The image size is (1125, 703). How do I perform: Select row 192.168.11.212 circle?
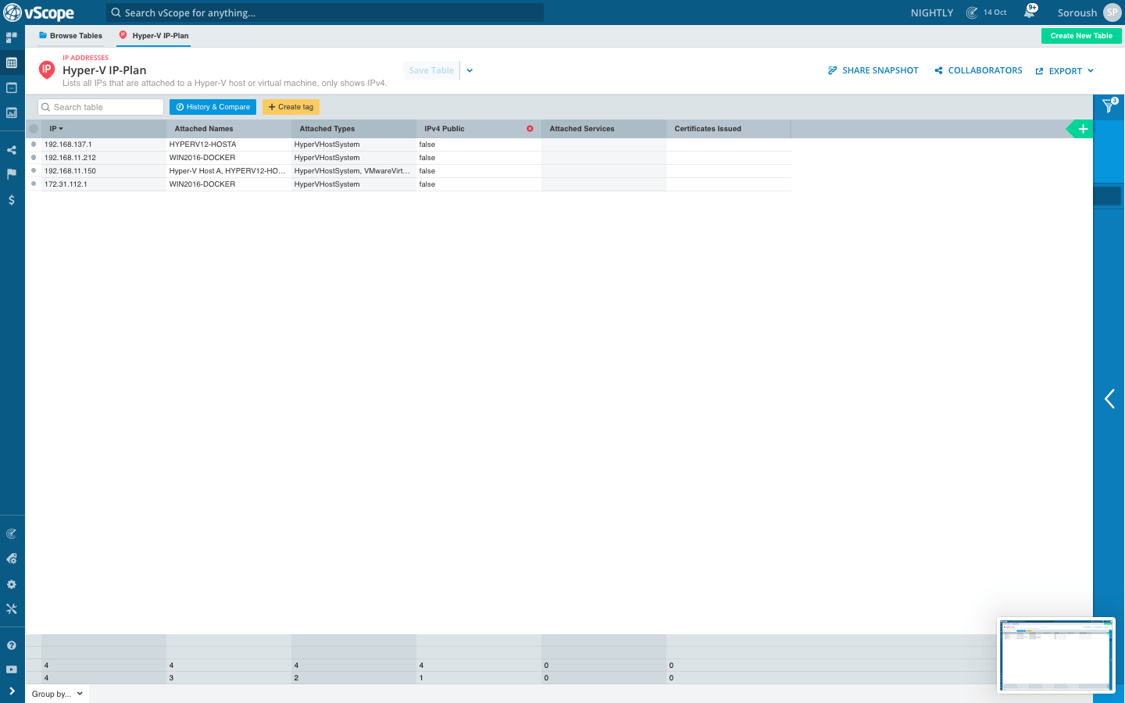pyautogui.click(x=34, y=157)
